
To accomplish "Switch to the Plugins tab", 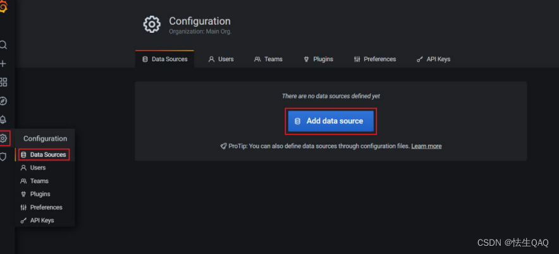I will coord(318,59).
